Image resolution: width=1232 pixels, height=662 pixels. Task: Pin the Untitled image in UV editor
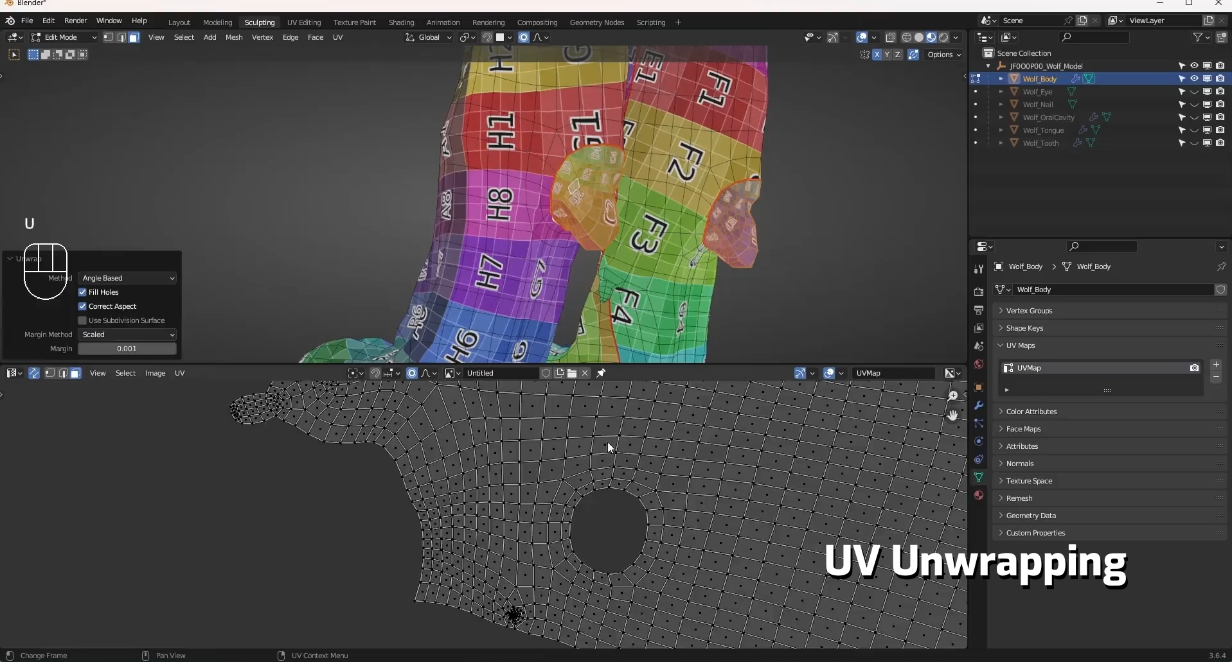pyautogui.click(x=601, y=373)
